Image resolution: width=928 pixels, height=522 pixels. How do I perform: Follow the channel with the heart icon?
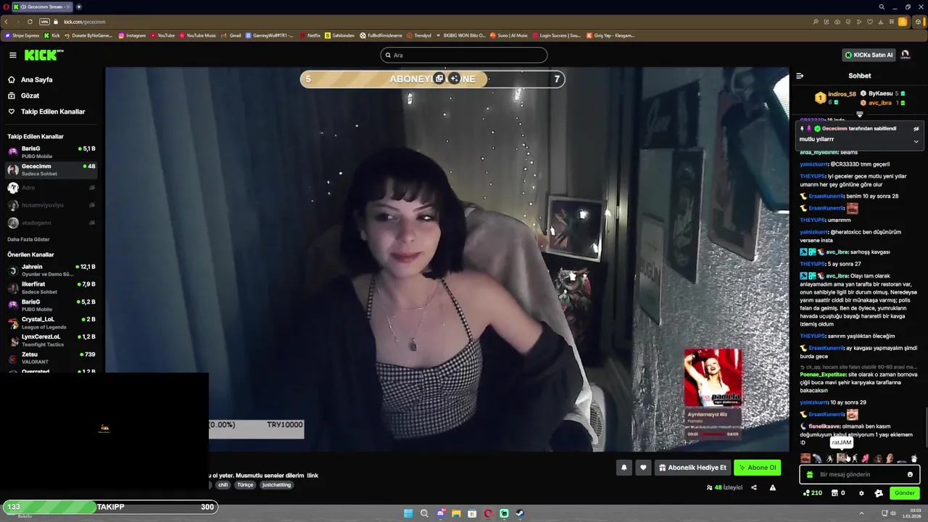pyautogui.click(x=642, y=468)
